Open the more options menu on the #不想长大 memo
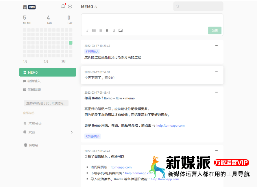257x187 pixels. [217, 45]
